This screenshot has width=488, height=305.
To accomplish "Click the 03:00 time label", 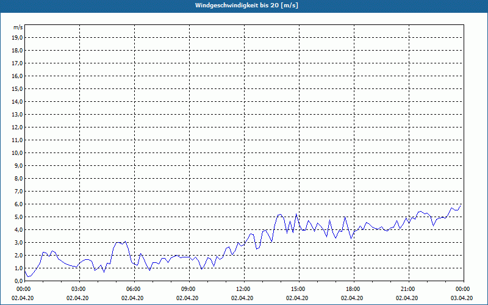I will coord(80,289).
